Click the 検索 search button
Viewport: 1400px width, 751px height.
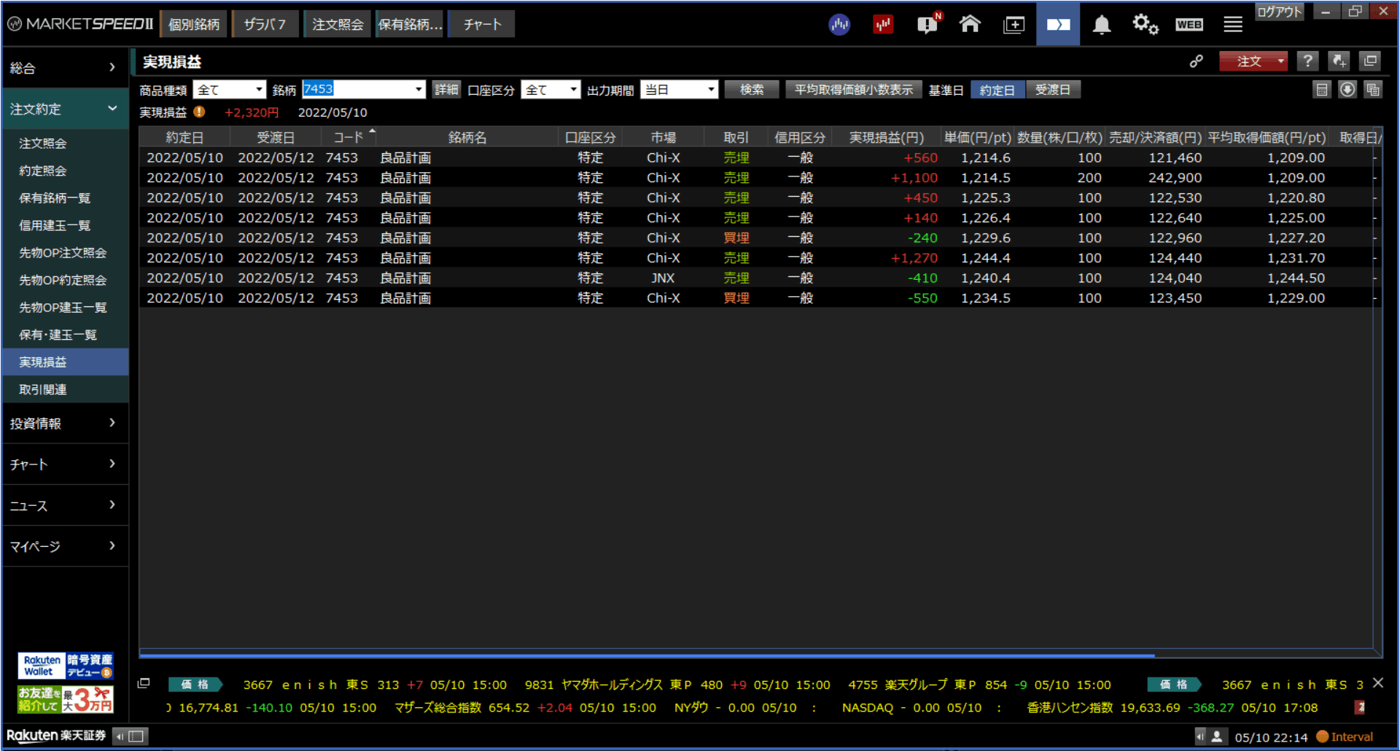tap(752, 90)
